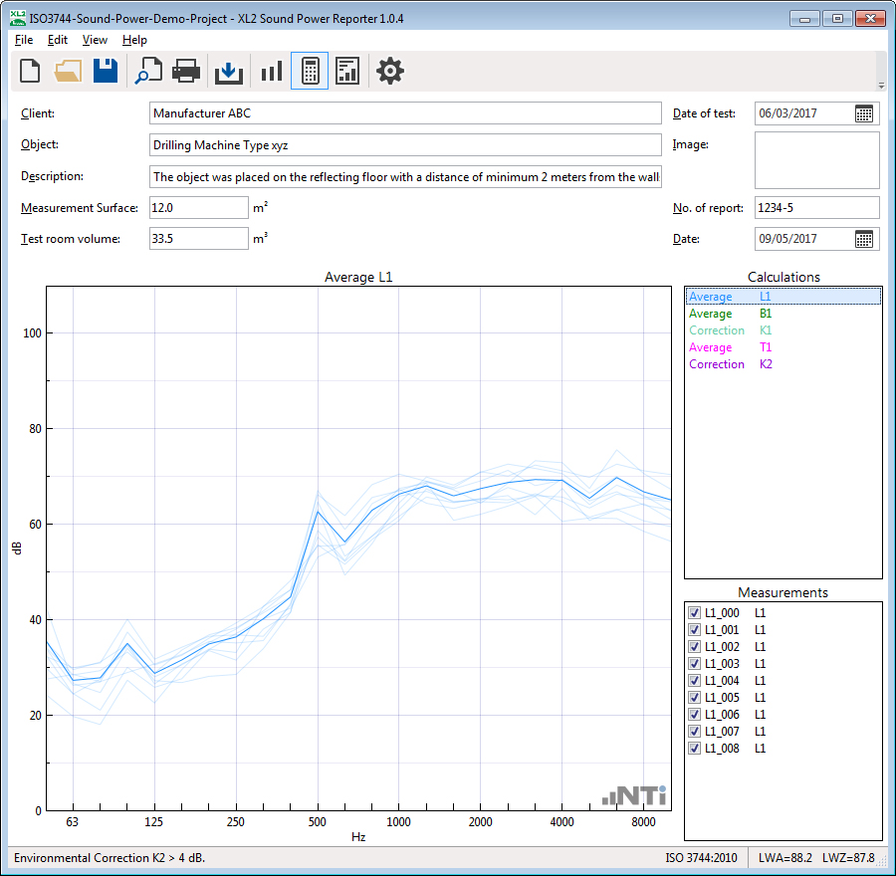Open the report view icon
The height and width of the screenshot is (876, 896).
[346, 71]
